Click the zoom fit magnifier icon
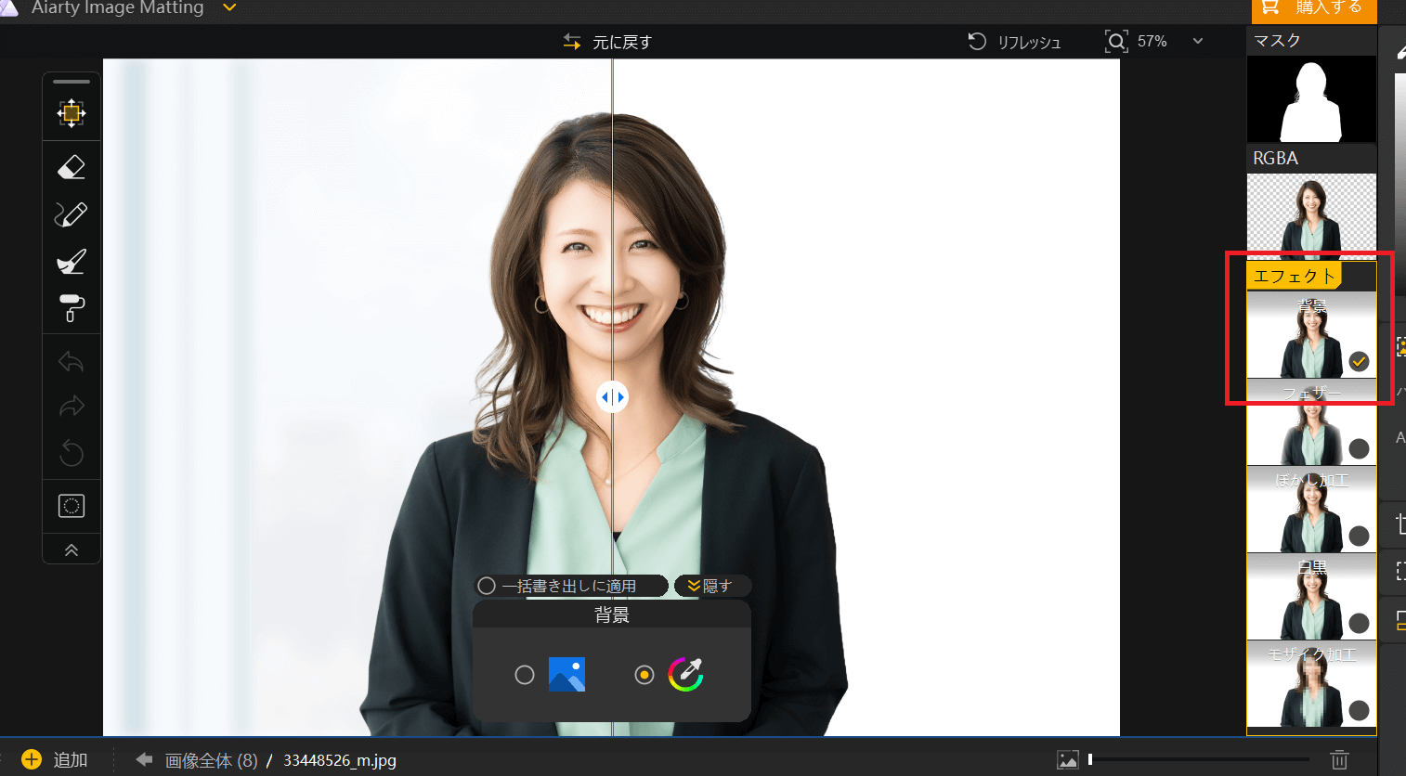The width and height of the screenshot is (1406, 776). coord(1116,42)
